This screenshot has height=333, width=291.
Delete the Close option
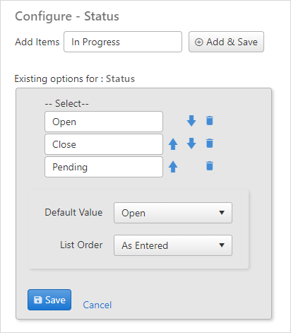click(x=210, y=144)
